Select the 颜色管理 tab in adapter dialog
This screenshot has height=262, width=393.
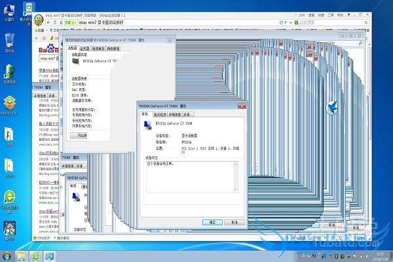(x=113, y=48)
